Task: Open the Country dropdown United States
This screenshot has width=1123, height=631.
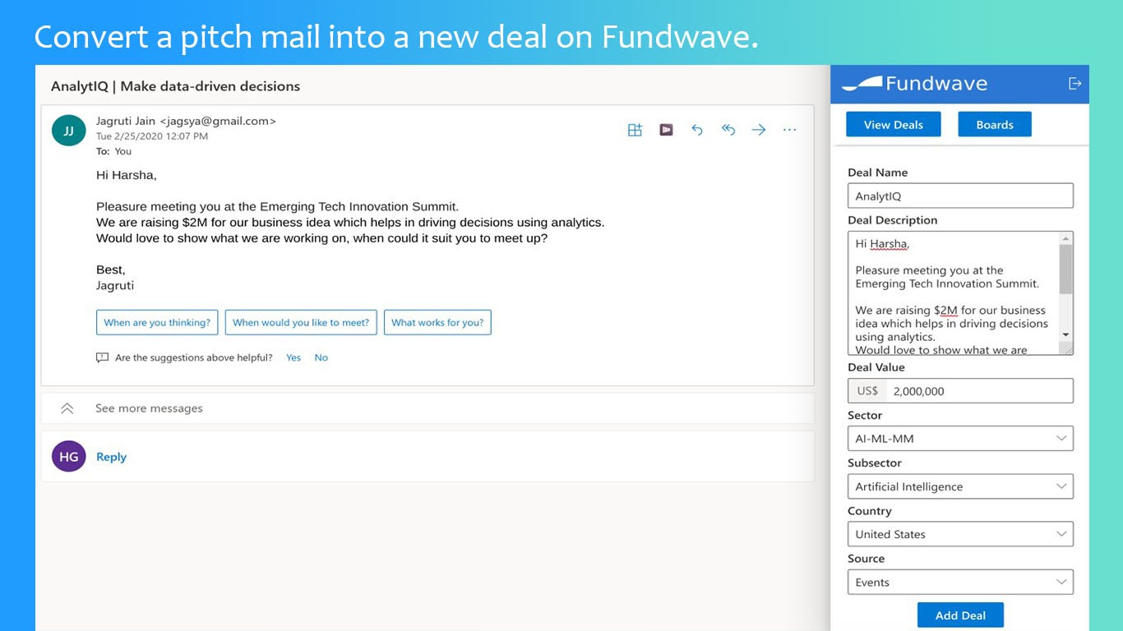Action: [960, 534]
